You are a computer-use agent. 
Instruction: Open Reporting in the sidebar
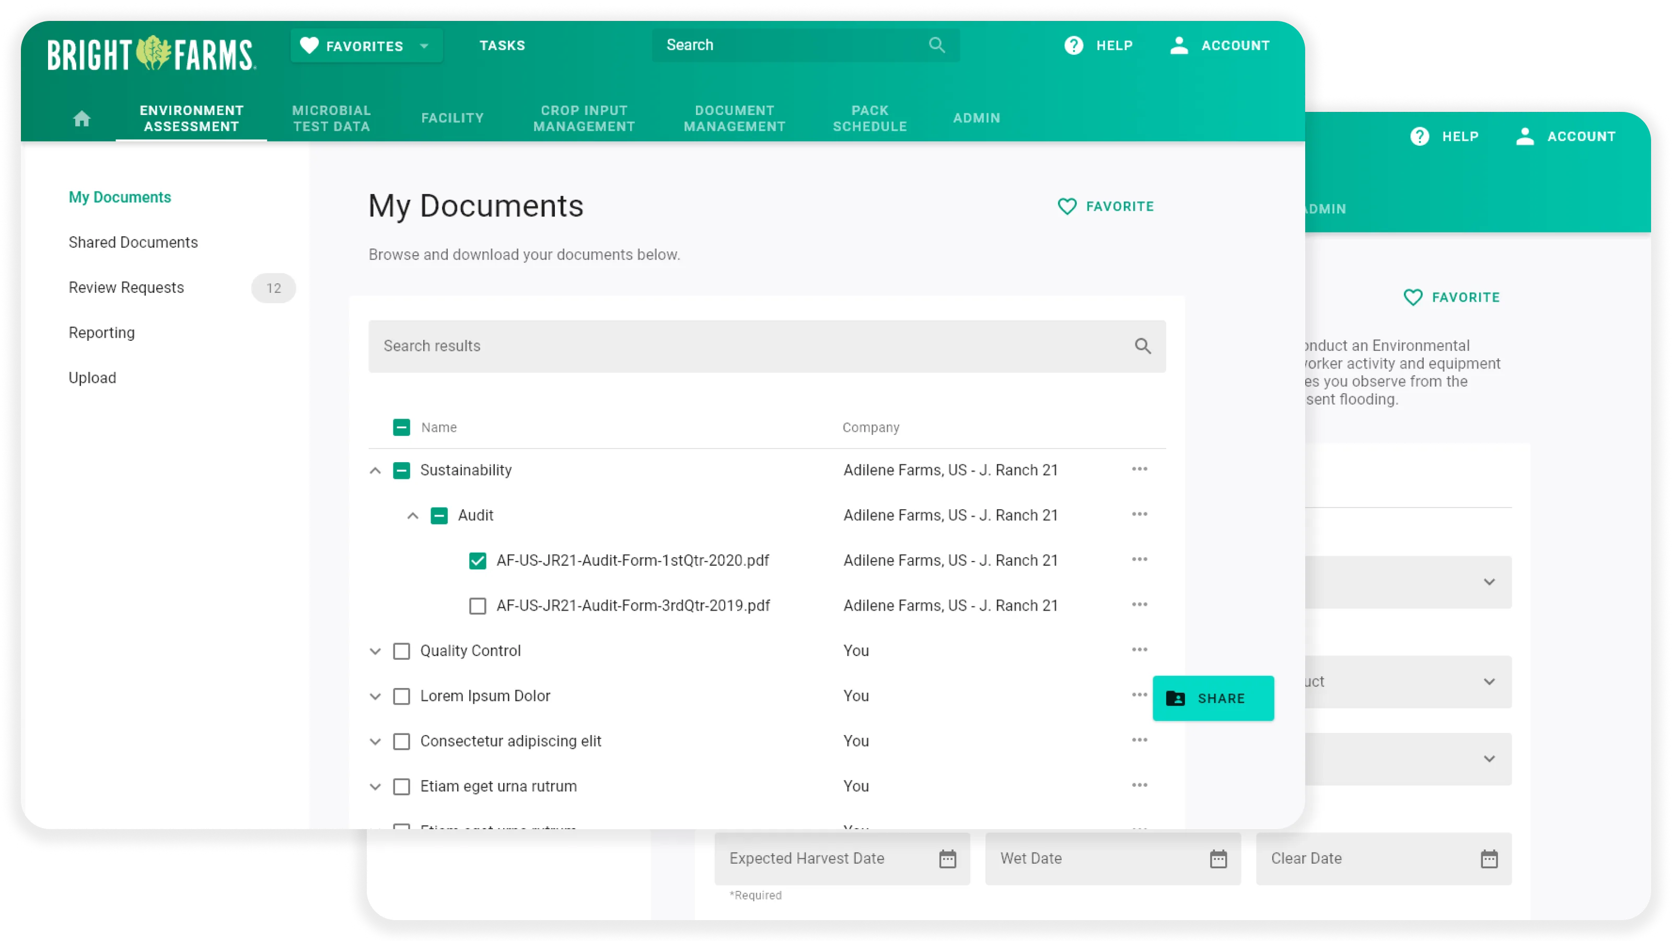[102, 332]
